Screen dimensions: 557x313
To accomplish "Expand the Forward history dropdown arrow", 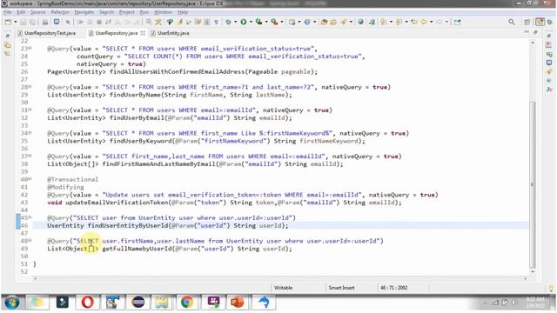I will click(446, 22).
